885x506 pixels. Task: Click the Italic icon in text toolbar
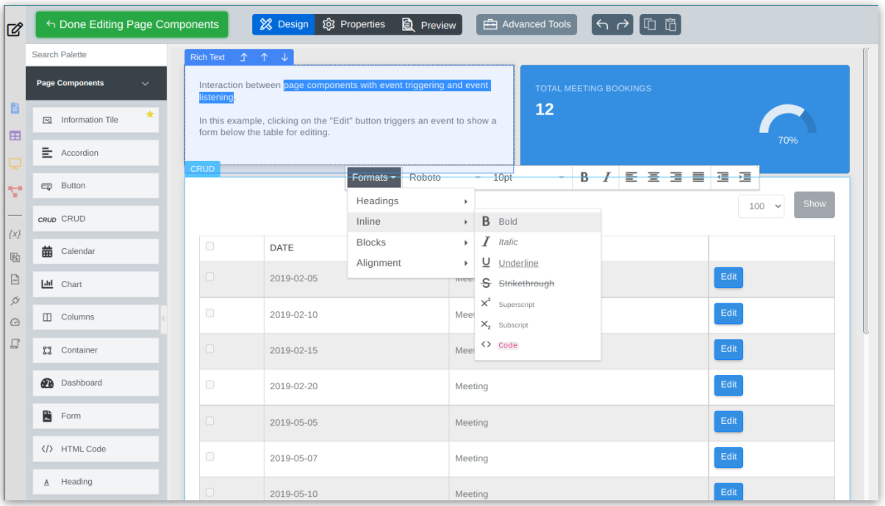(x=606, y=177)
